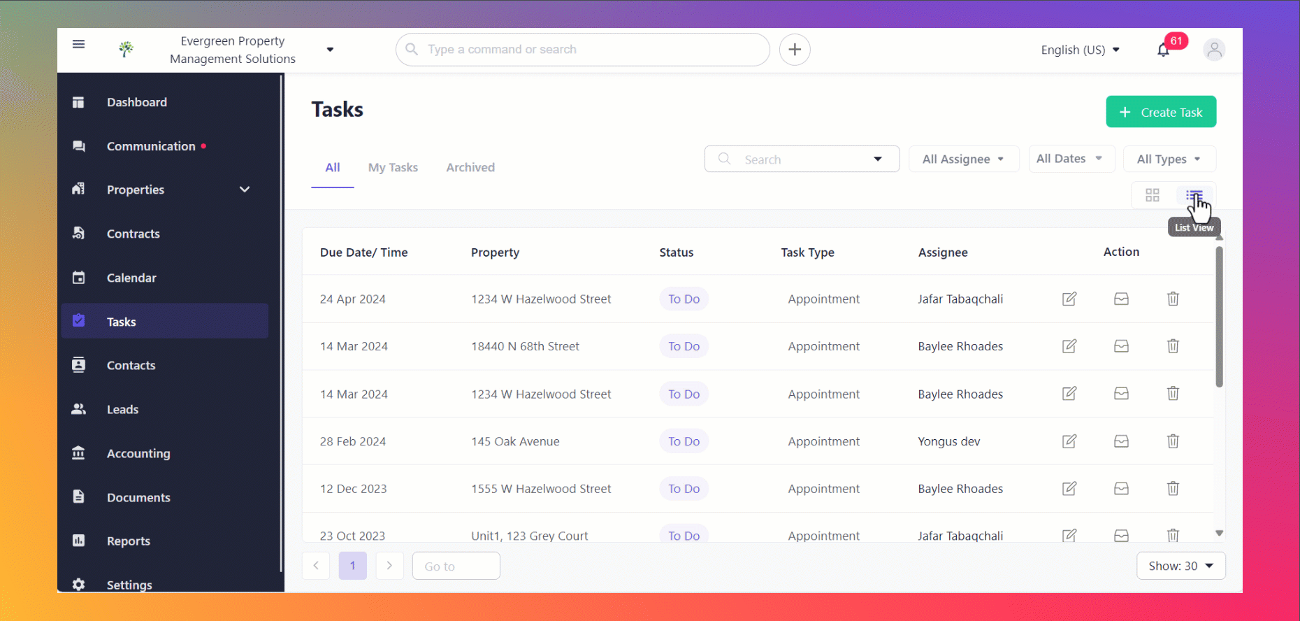Sort by Due Date/ Time header
The height and width of the screenshot is (621, 1300).
click(x=364, y=252)
